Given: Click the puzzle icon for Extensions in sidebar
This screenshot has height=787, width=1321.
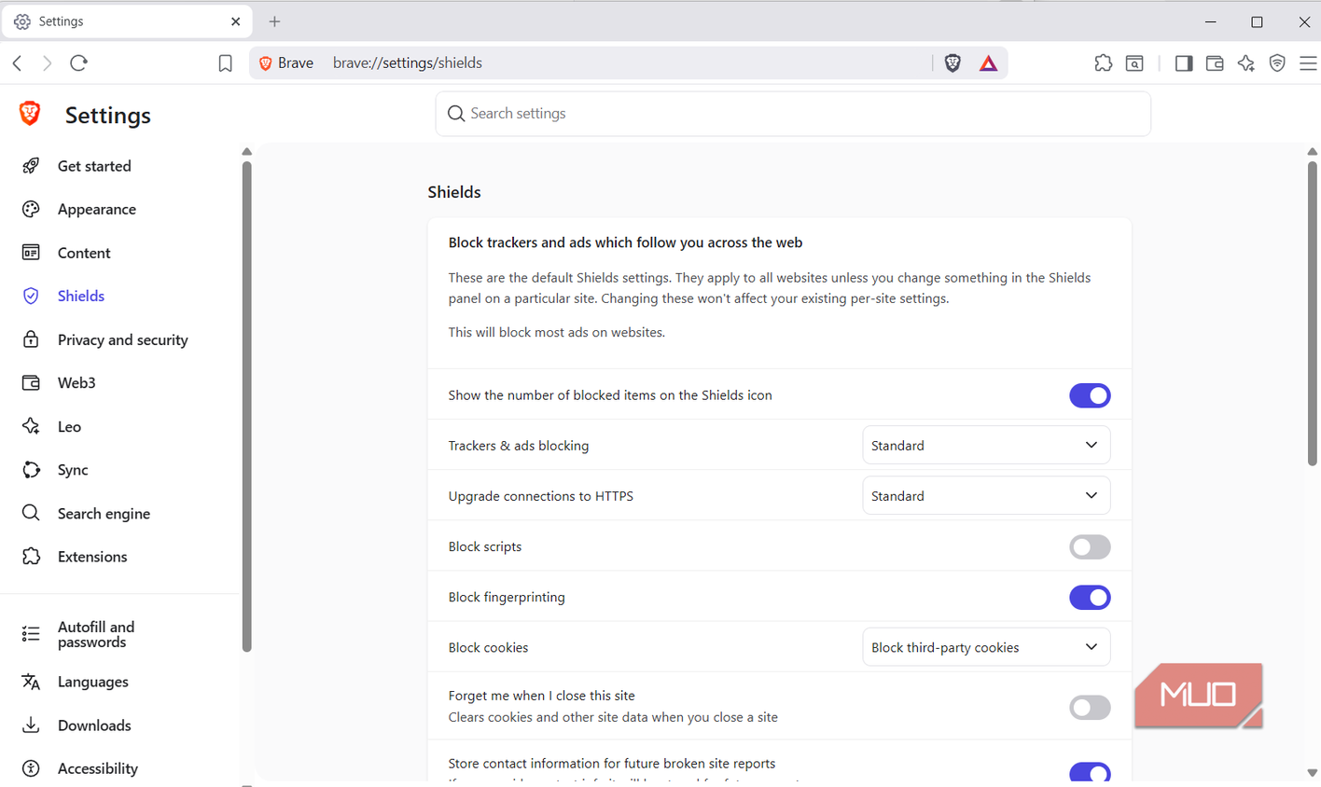Looking at the screenshot, I should coord(31,557).
